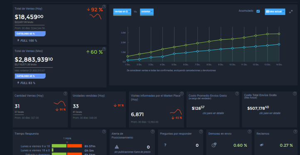
Task: Click the $507,178.40 total shipping cost
Action: click(x=258, y=108)
